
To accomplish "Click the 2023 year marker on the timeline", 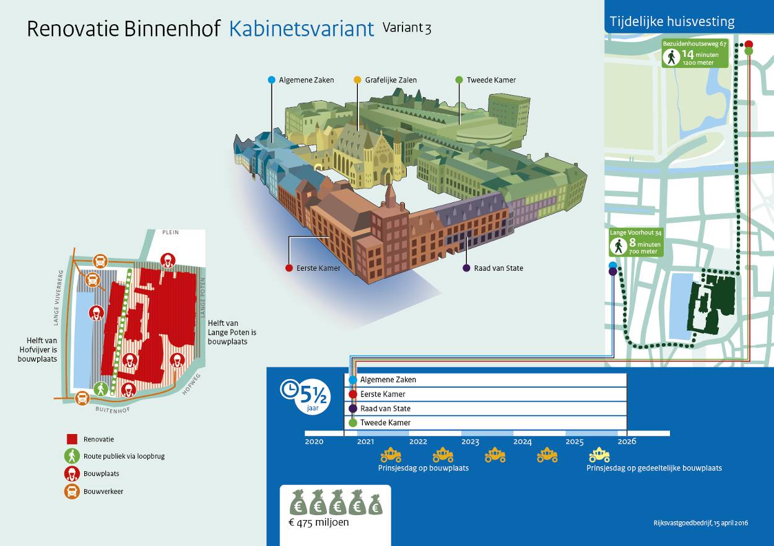I will [470, 441].
